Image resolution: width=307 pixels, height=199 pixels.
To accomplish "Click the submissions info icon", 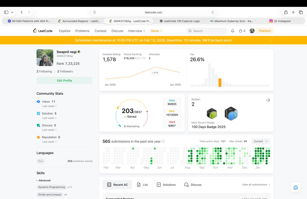I will [163, 141].
